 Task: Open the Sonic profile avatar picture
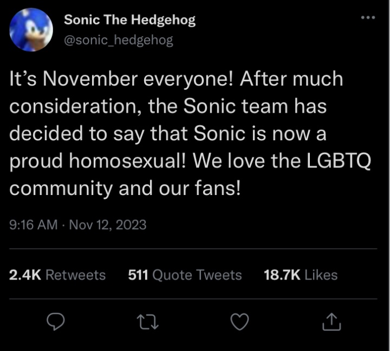[x=31, y=30]
